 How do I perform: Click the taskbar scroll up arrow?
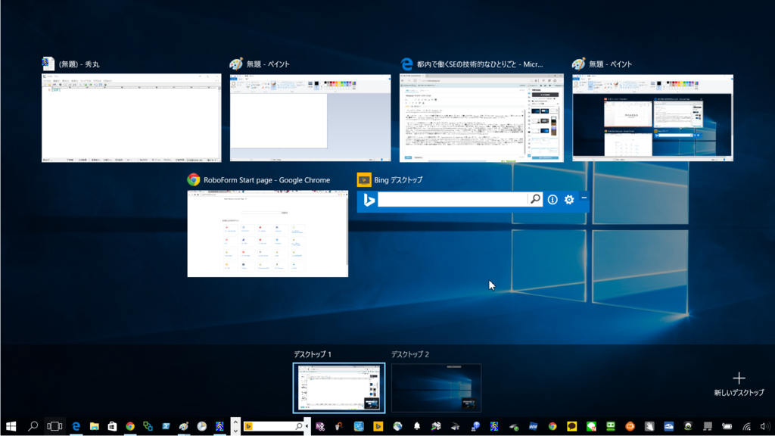click(x=235, y=422)
